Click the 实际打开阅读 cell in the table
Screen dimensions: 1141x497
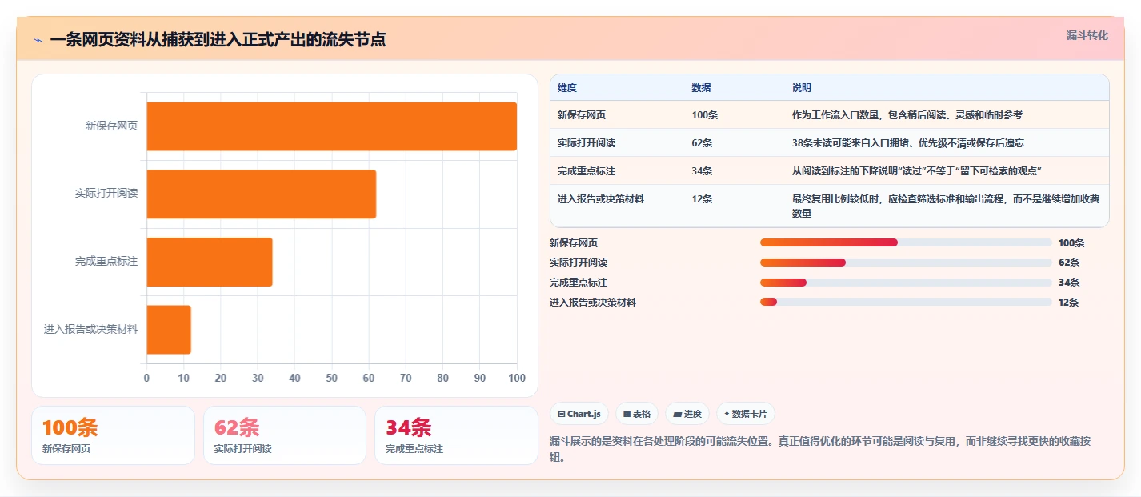tap(587, 143)
